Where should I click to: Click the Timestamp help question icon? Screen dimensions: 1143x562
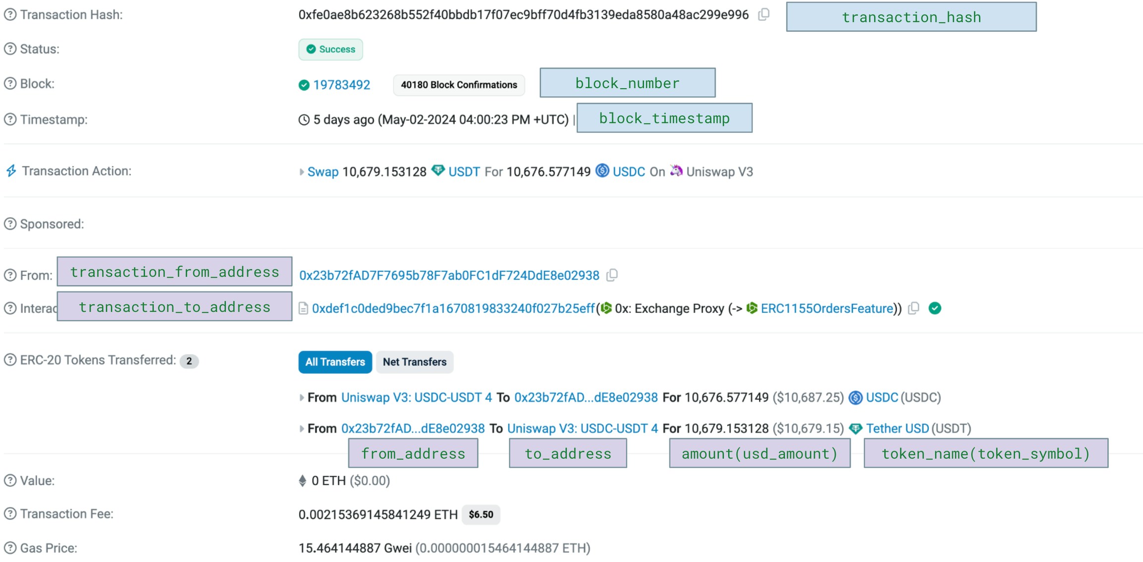[x=10, y=119]
